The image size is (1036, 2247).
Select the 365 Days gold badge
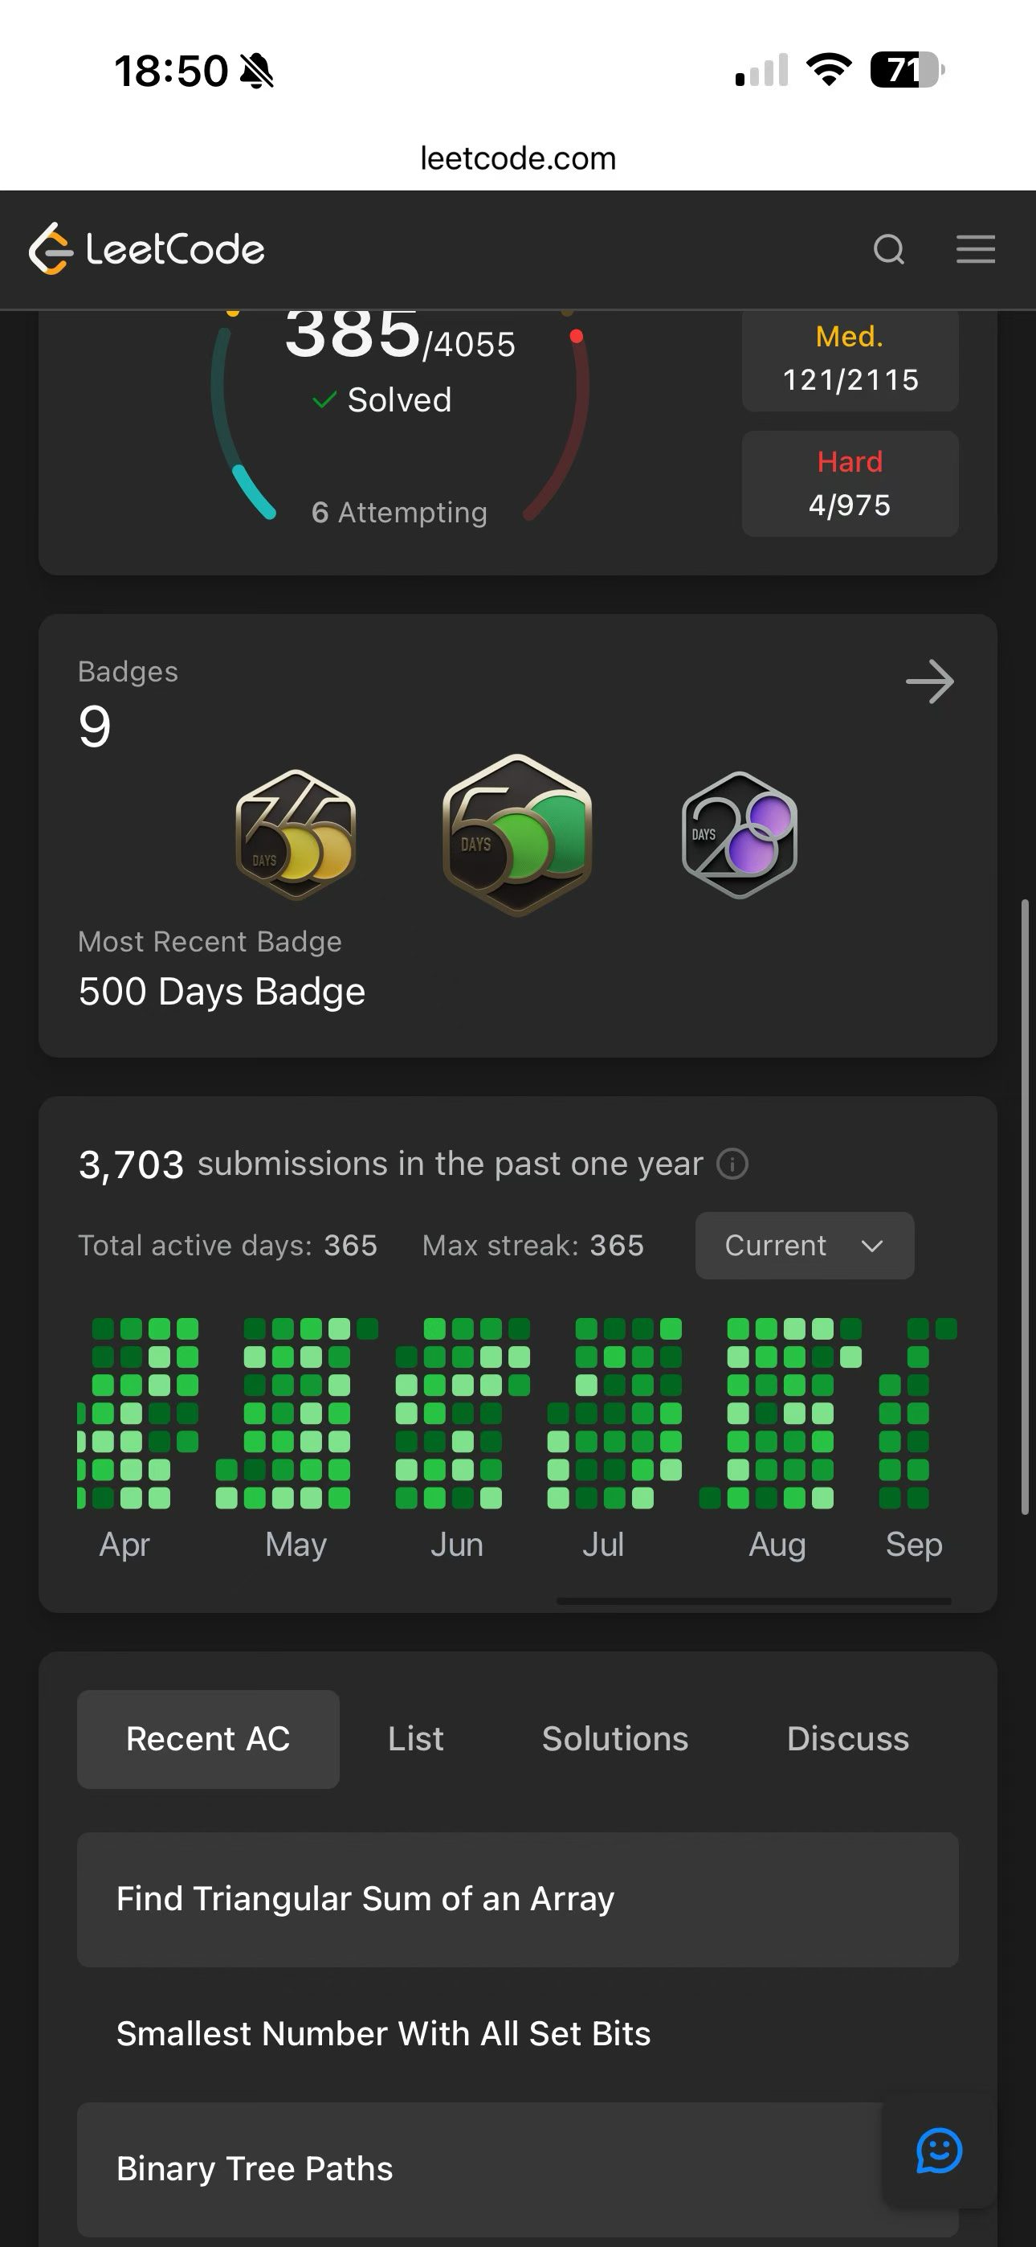[x=296, y=836]
